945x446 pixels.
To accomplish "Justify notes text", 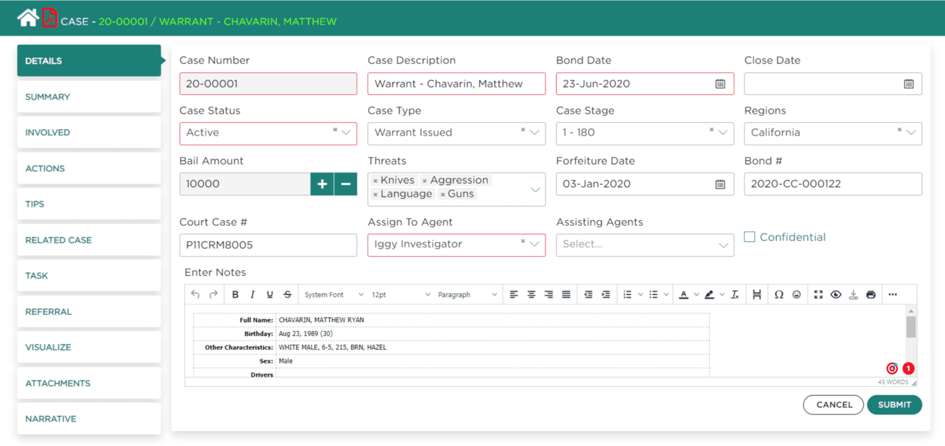I will (566, 294).
